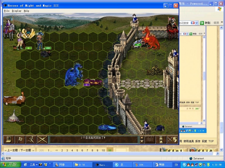This screenshot has height=168, width=225.
Task: Click the Defend sword-and-shield button
Action: [172, 140]
